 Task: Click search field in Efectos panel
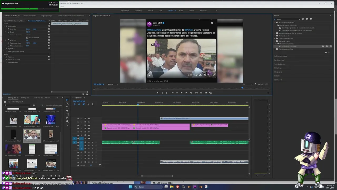[x=287, y=19]
